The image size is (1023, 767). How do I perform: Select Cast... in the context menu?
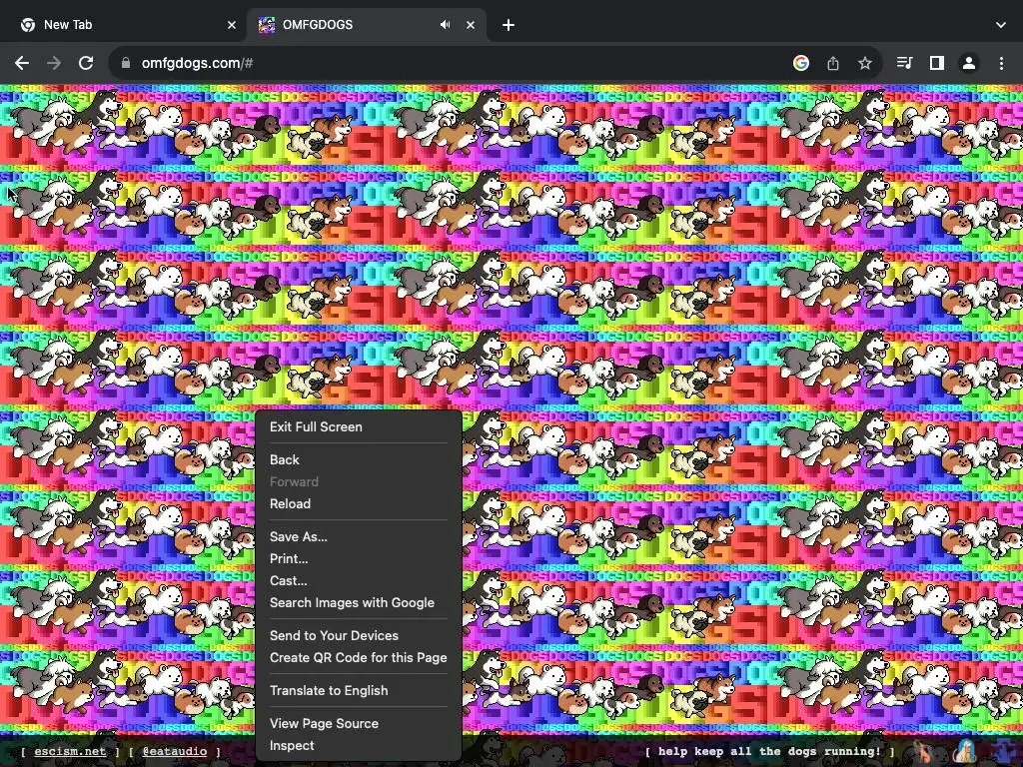[x=359, y=580]
